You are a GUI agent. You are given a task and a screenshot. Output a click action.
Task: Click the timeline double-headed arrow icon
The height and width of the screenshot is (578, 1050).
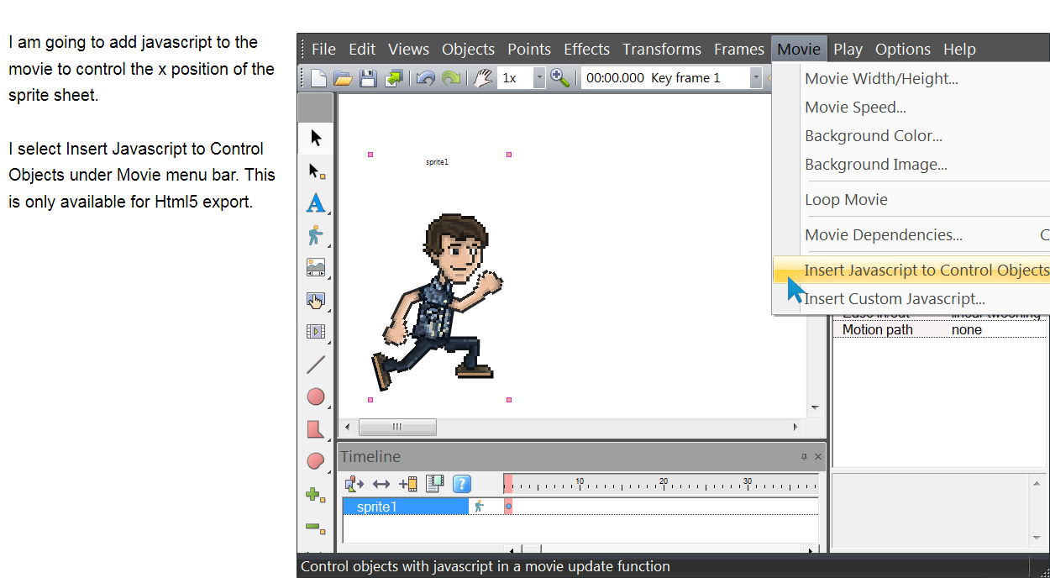(381, 484)
